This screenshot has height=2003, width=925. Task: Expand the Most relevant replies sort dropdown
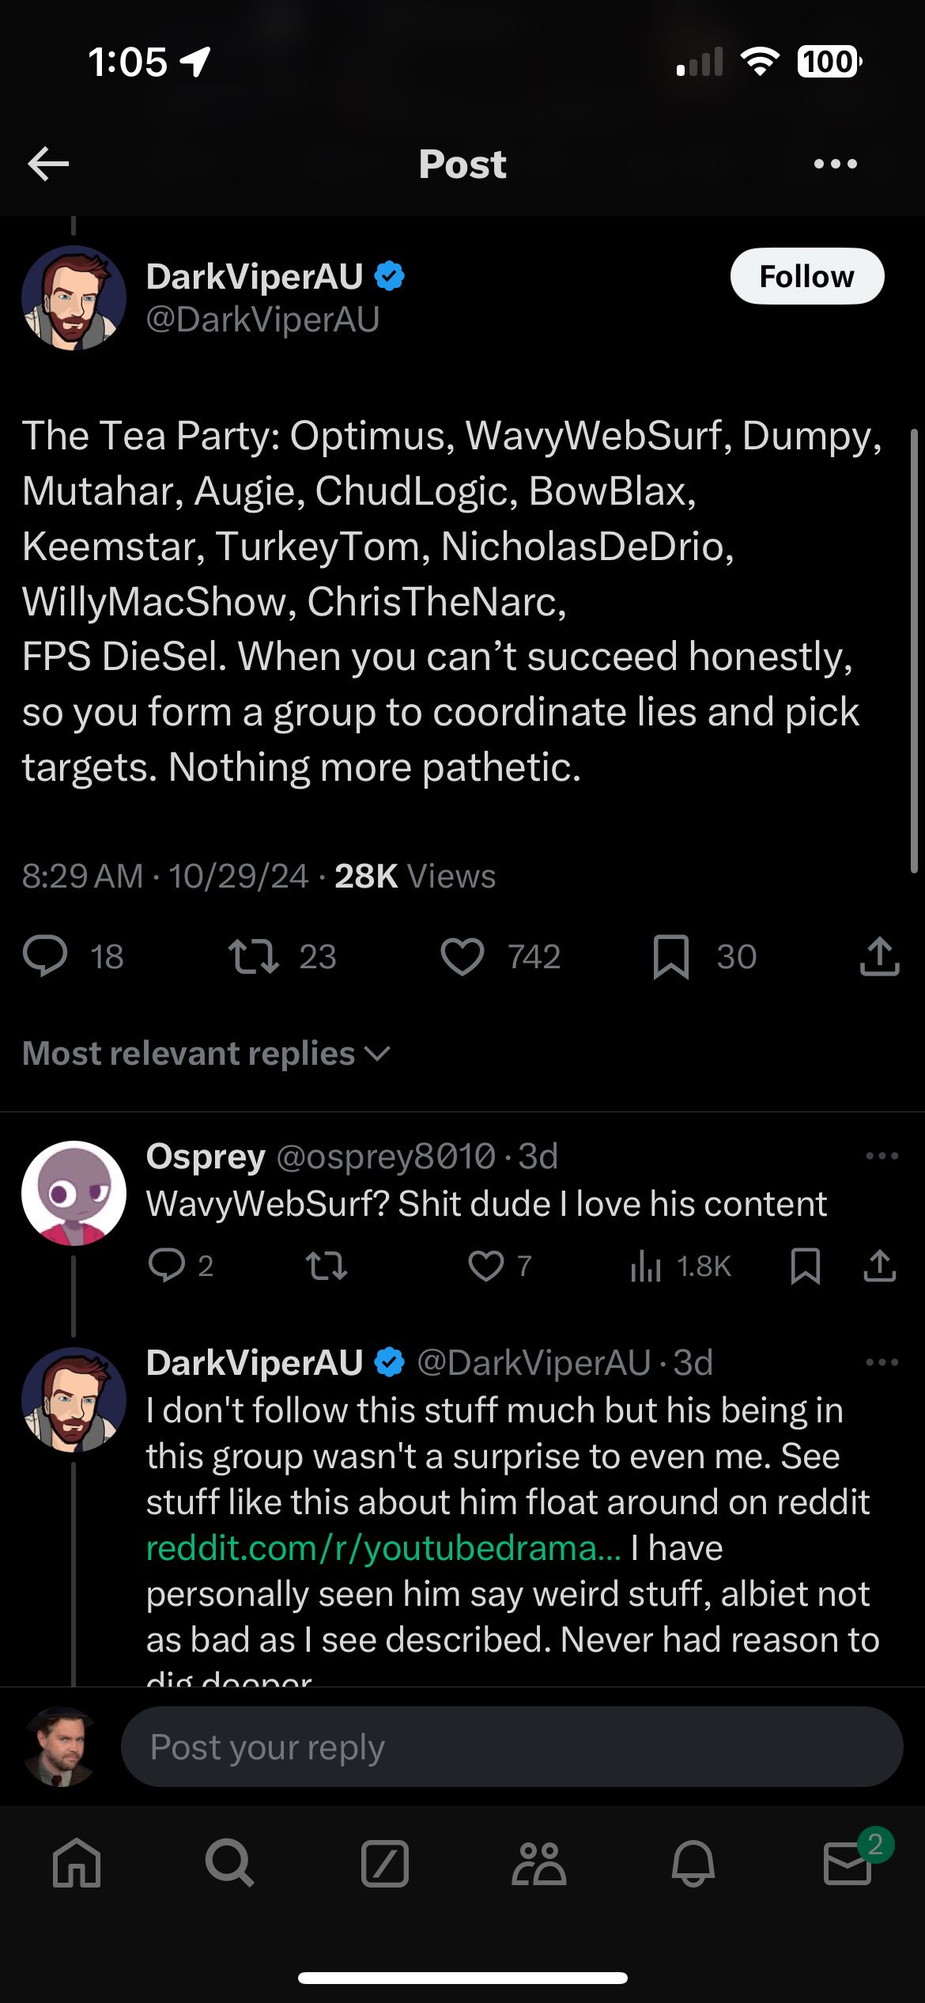click(x=206, y=1054)
